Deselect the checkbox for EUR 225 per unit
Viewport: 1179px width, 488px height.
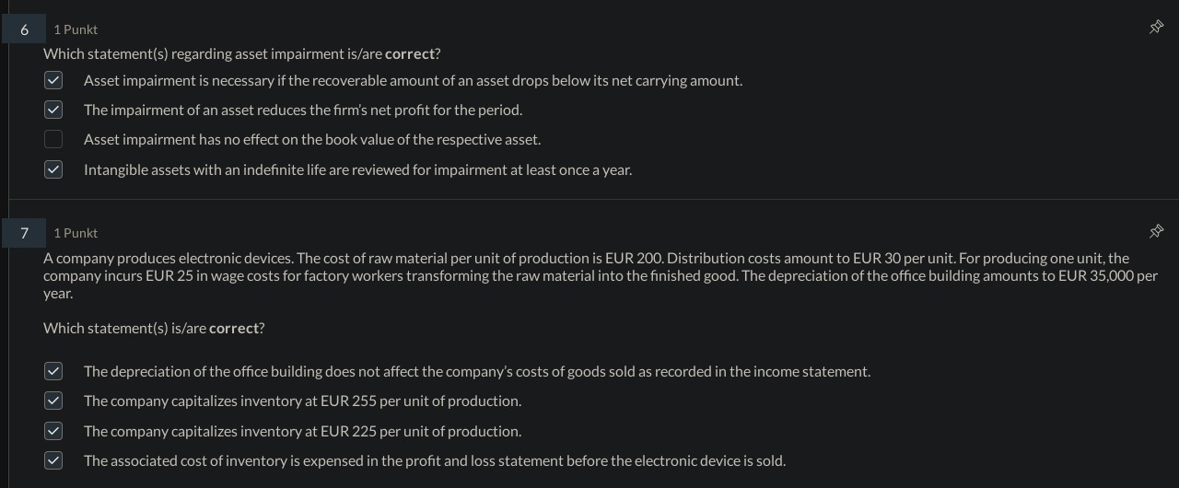coord(53,431)
